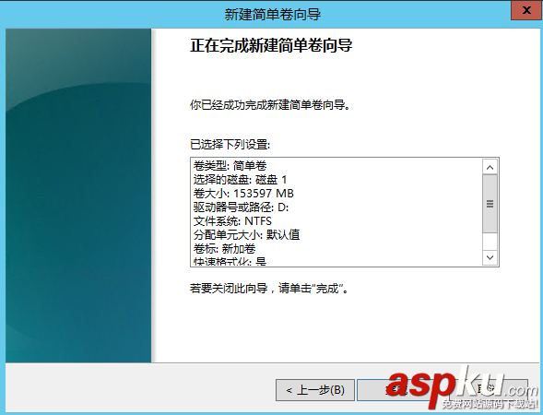Select the line 文件系统: NTFS
Image resolution: width=543 pixels, height=415 pixels.
click(x=232, y=221)
